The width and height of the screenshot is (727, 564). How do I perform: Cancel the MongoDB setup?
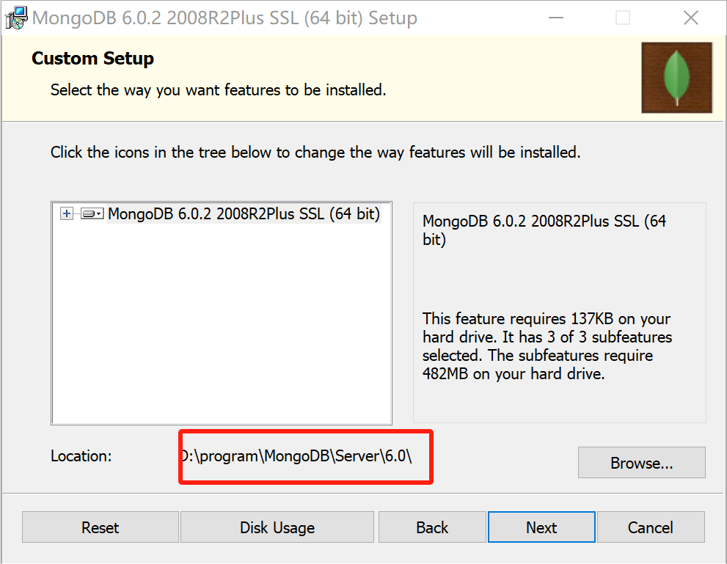pyautogui.click(x=650, y=527)
